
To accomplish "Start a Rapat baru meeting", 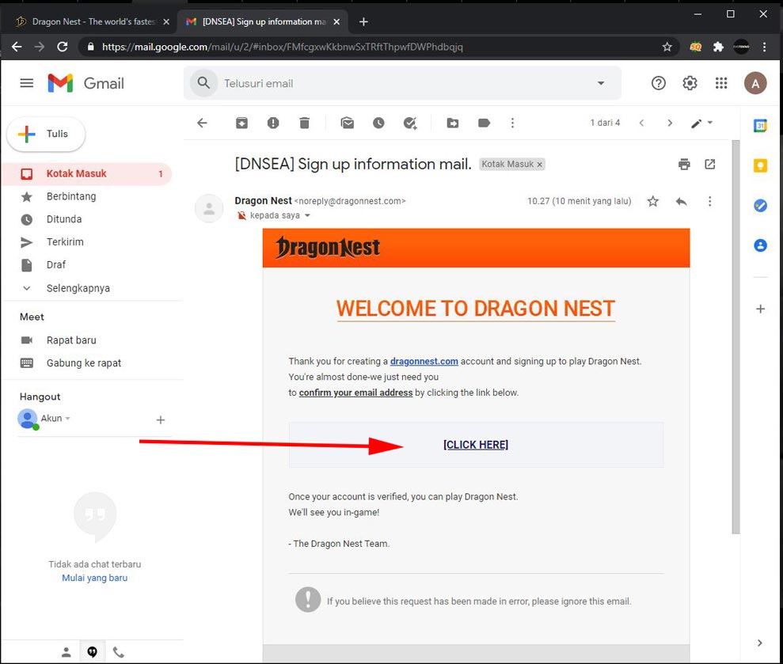I will pos(71,340).
